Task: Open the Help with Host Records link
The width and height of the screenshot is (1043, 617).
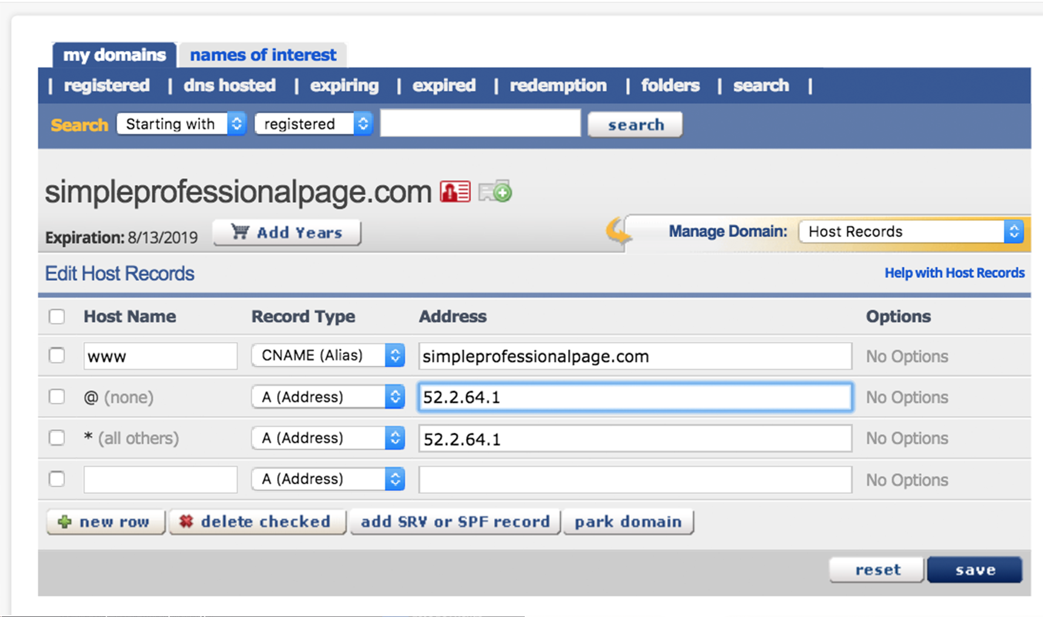Action: [954, 273]
